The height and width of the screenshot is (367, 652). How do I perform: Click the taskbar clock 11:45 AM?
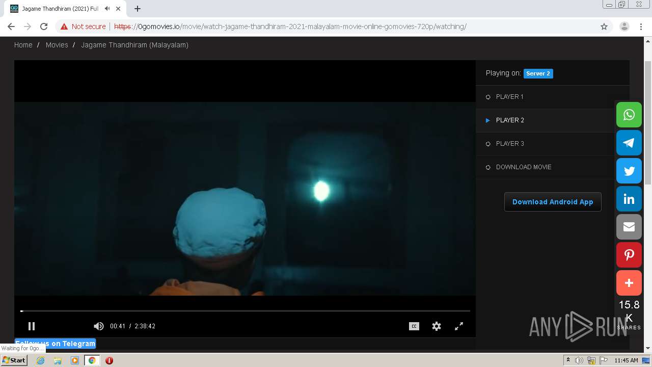tap(626, 360)
